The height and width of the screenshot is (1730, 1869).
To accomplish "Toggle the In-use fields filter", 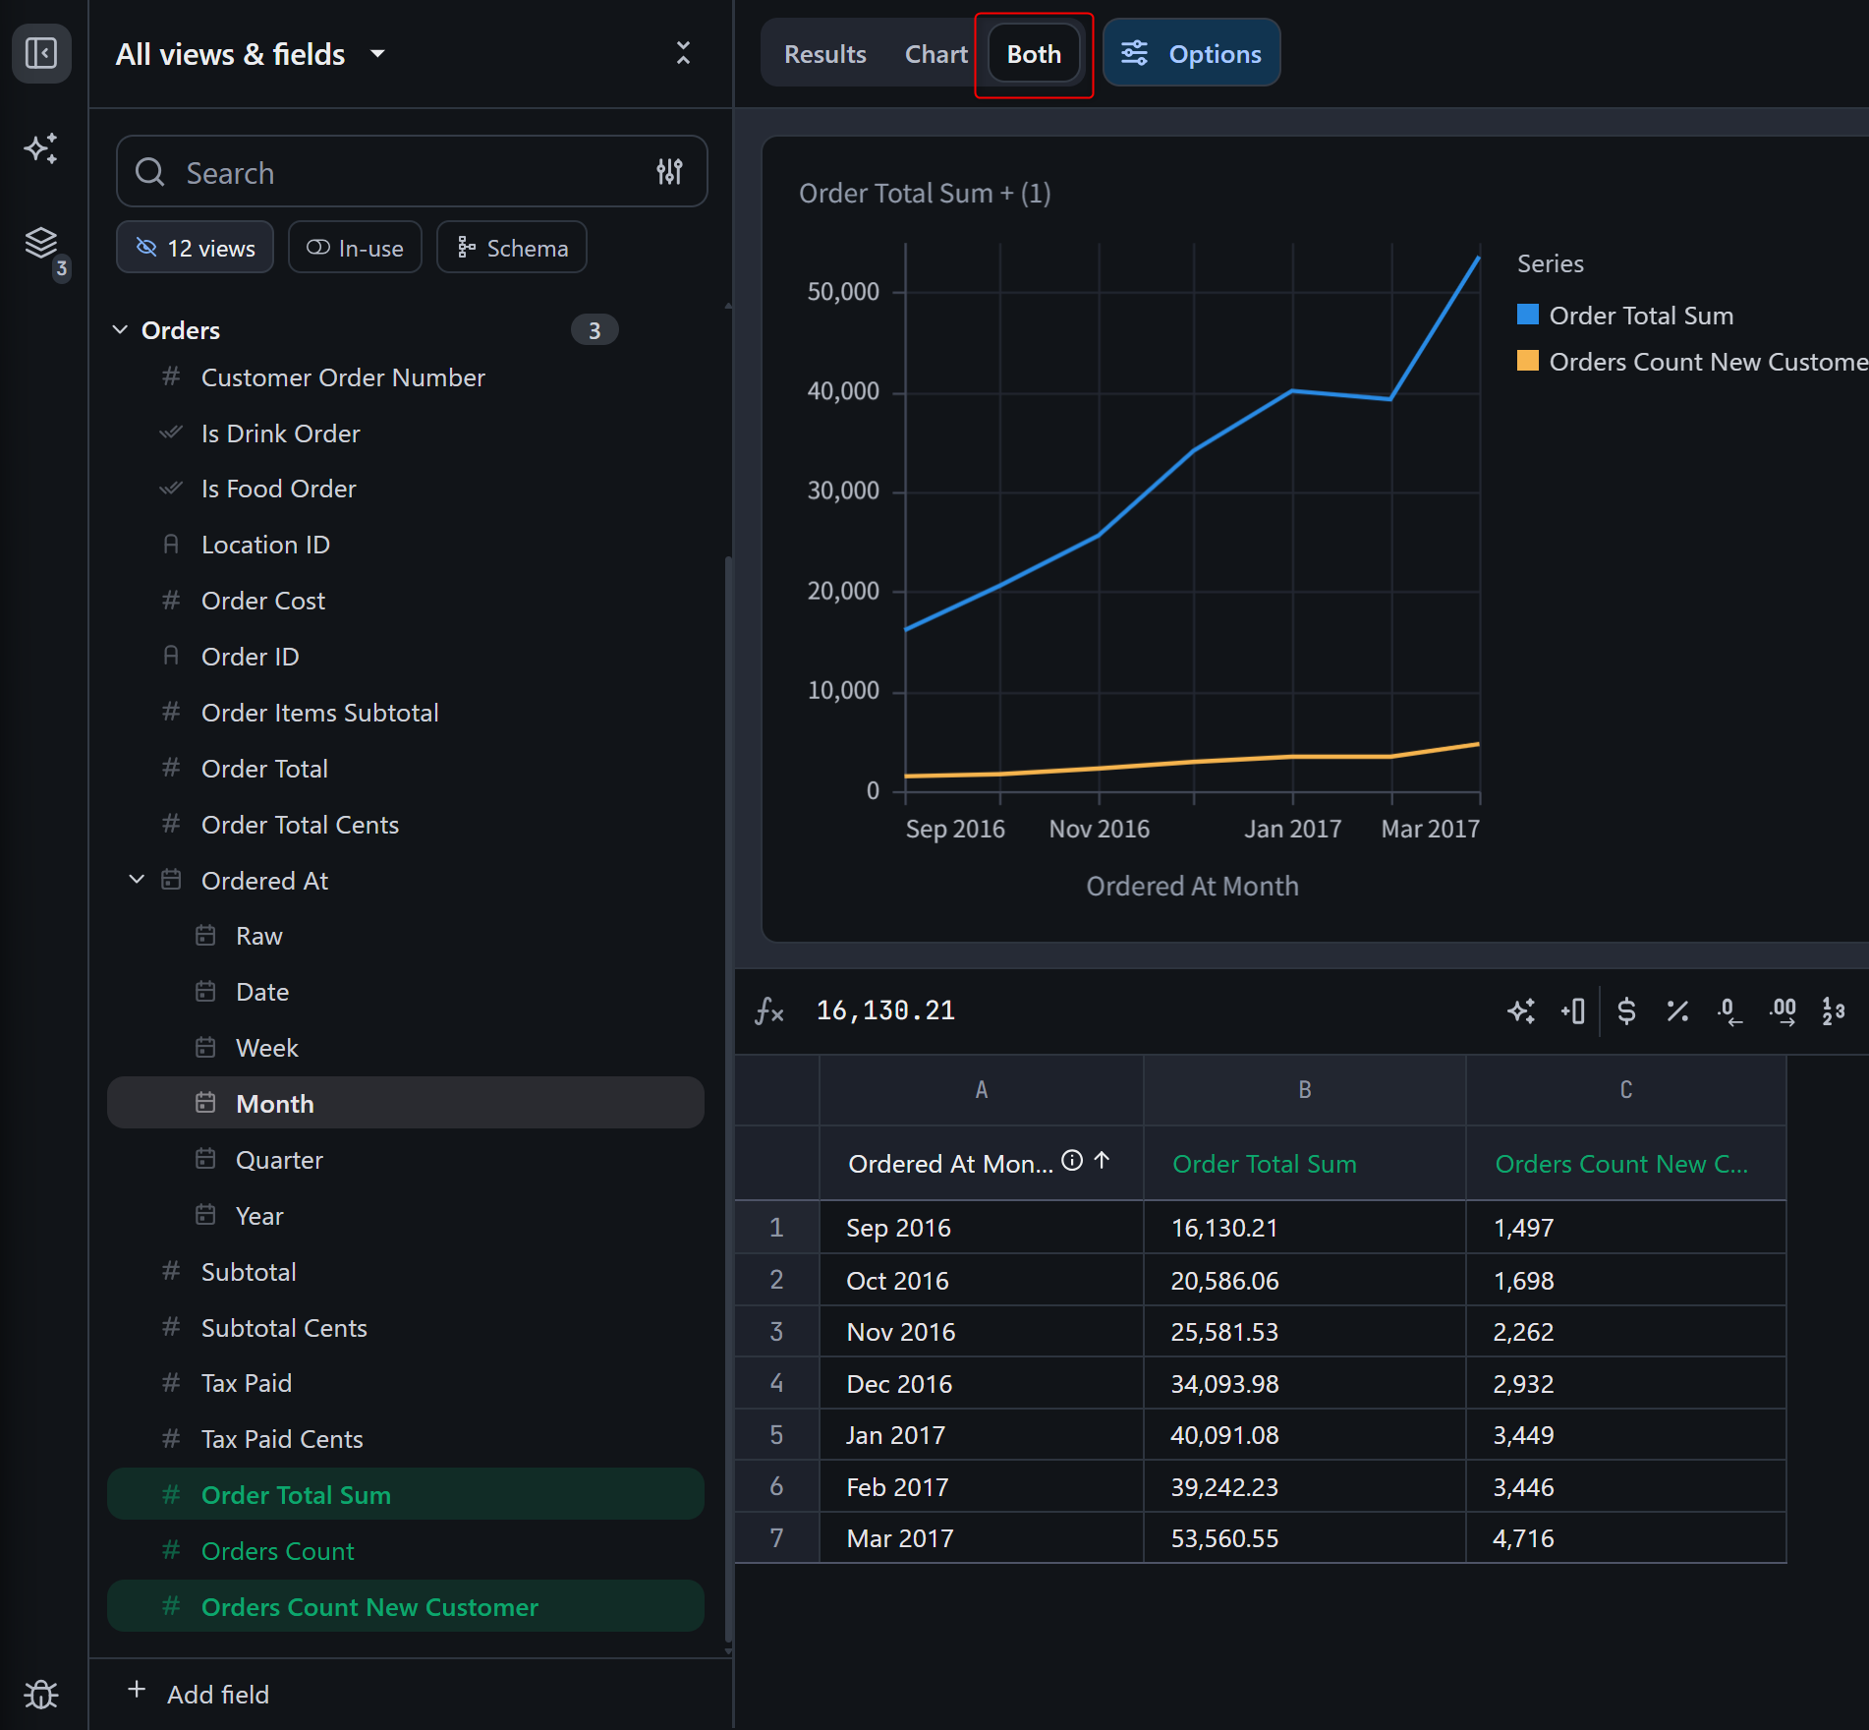I will pyautogui.click(x=355, y=248).
